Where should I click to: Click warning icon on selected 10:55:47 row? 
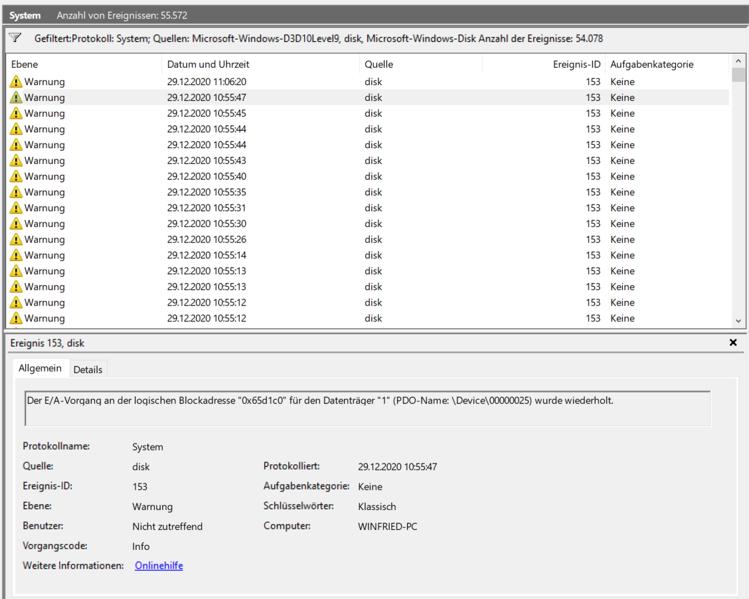point(15,97)
